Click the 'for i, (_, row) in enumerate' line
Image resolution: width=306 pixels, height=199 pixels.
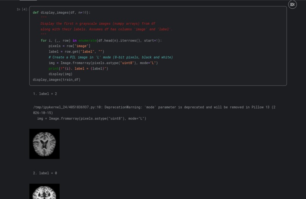click(x=101, y=40)
